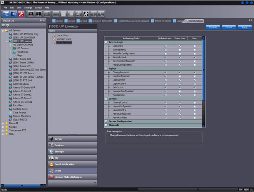Open the Ptz configuration section
This screenshot has width=254, height=192.
coord(73,158)
